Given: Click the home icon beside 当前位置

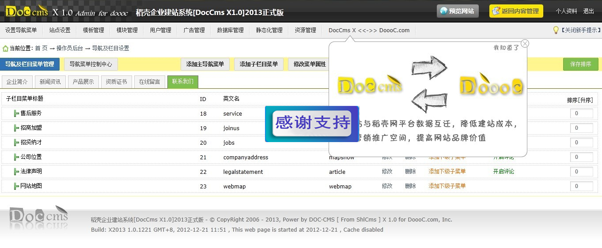Looking at the screenshot, I should click(x=5, y=48).
